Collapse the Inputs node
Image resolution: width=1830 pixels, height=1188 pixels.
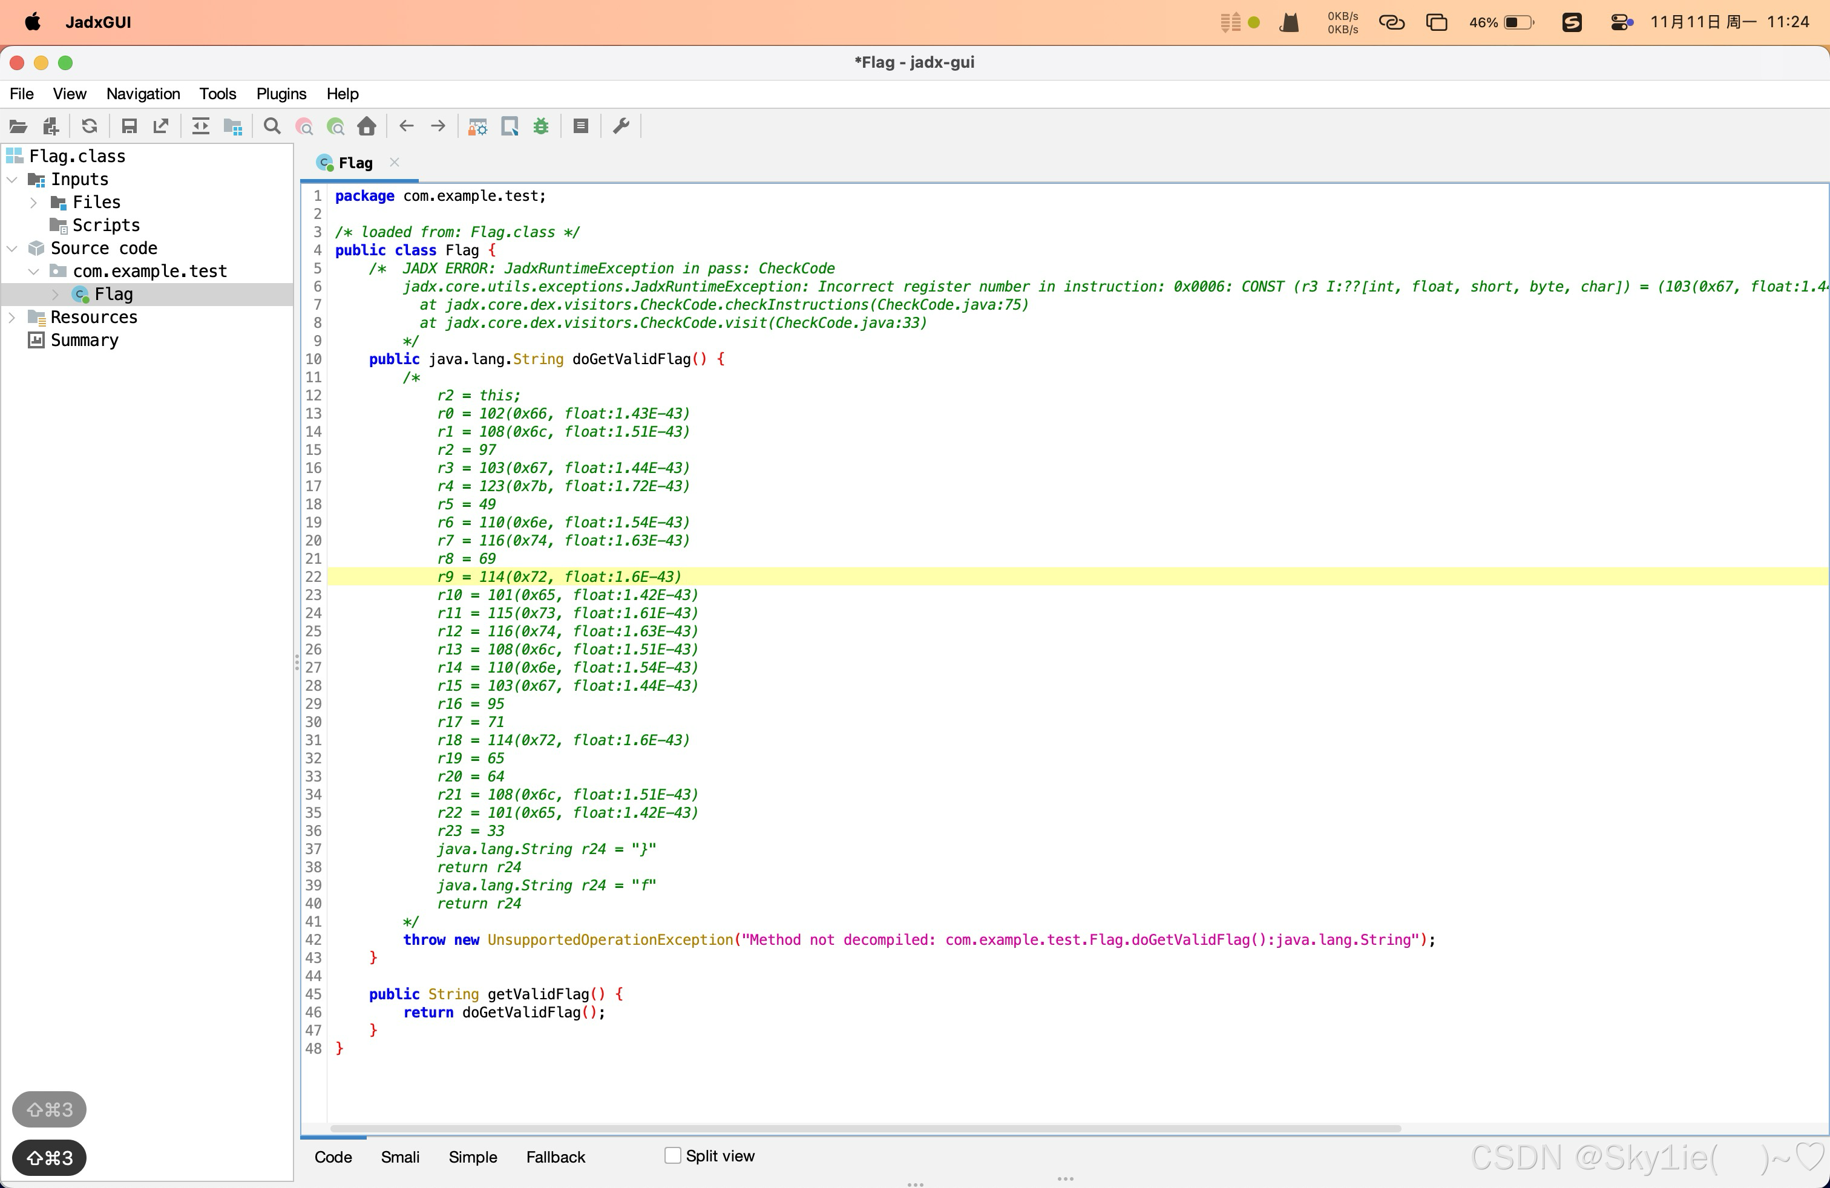coord(12,179)
